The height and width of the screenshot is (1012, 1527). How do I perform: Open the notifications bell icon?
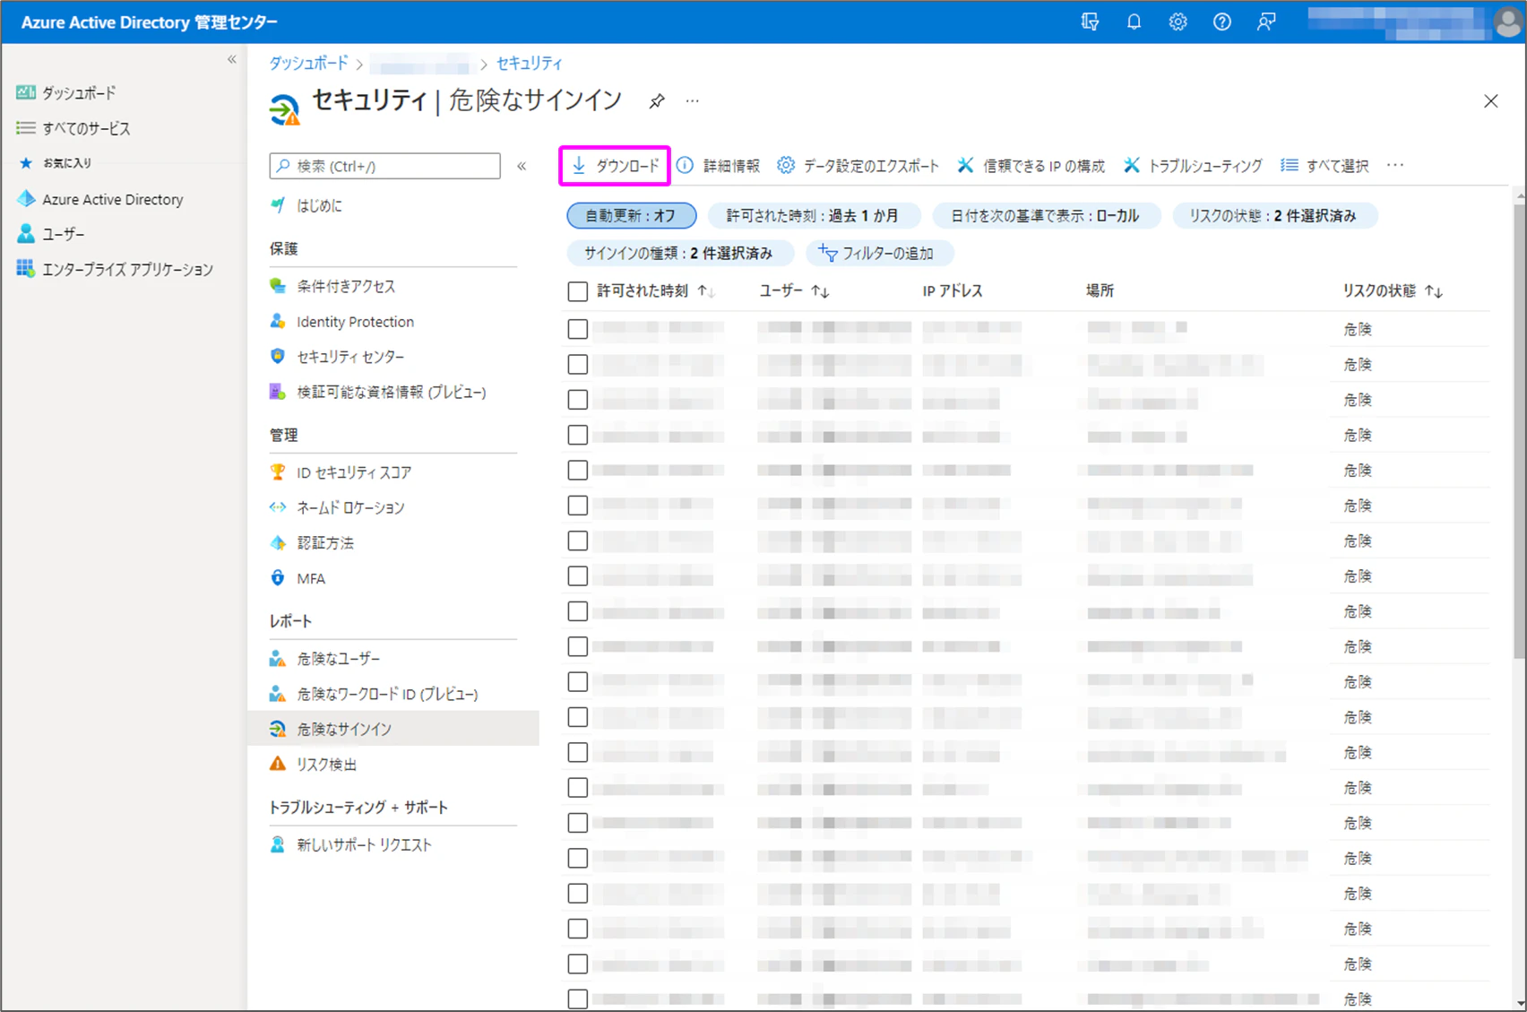[x=1134, y=22]
